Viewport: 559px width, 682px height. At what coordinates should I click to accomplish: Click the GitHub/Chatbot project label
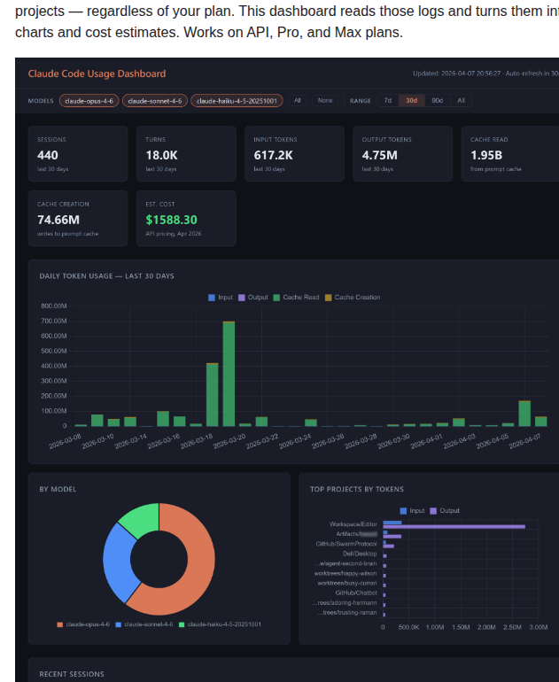click(x=356, y=593)
